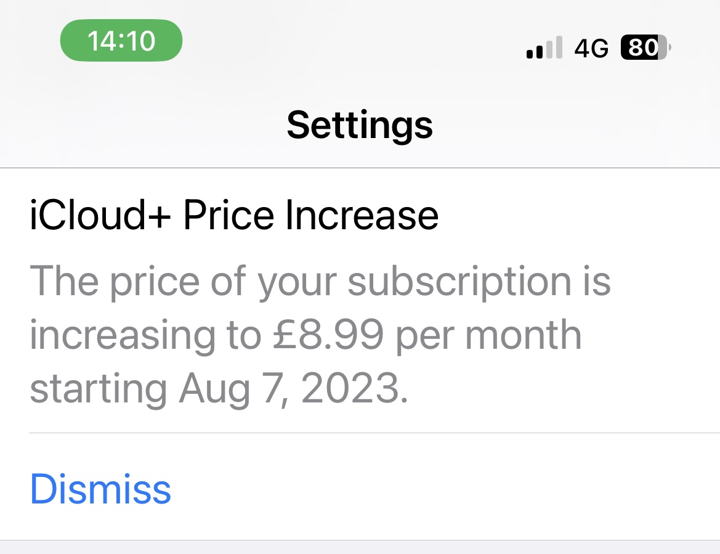The image size is (720, 554).
Task: Tap the word iCloud+ in the heading
Action: click(x=100, y=214)
